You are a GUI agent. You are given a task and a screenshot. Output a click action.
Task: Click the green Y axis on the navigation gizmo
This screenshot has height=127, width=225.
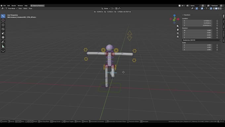tap(174, 20)
